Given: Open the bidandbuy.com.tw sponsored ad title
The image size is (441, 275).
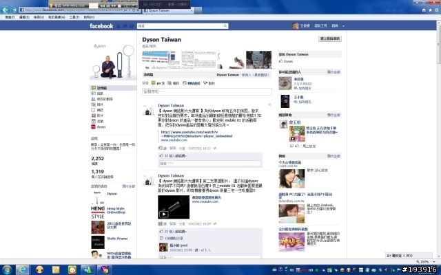Looking at the screenshot, I should [305, 195].
